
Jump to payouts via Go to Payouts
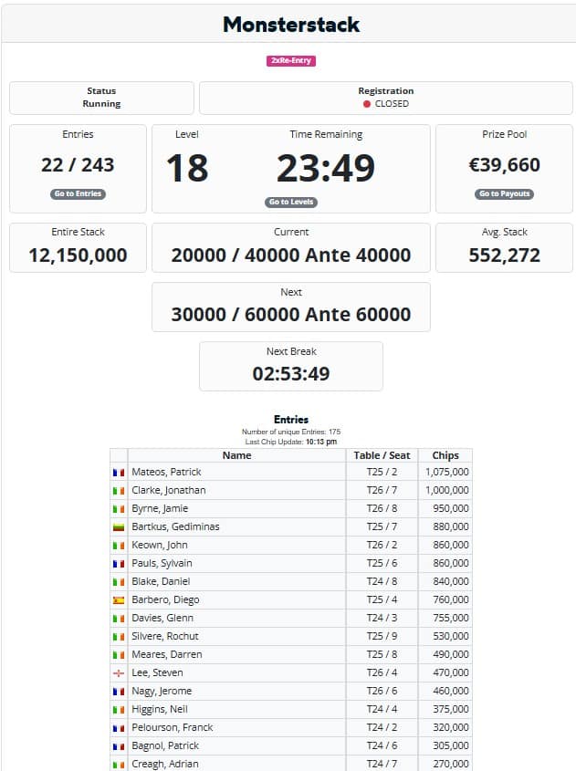pos(504,193)
